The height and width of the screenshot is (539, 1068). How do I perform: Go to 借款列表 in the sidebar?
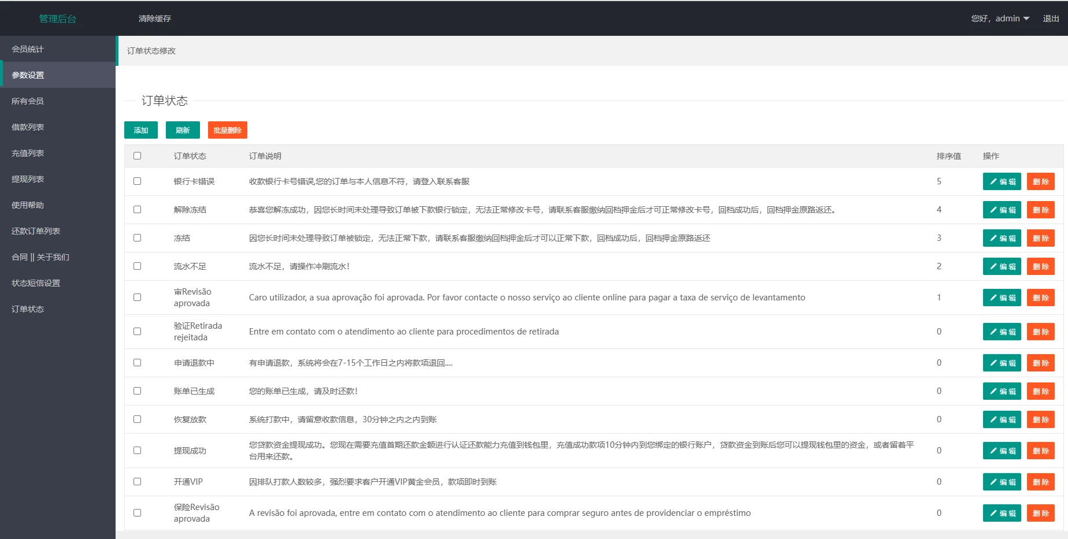click(x=28, y=127)
